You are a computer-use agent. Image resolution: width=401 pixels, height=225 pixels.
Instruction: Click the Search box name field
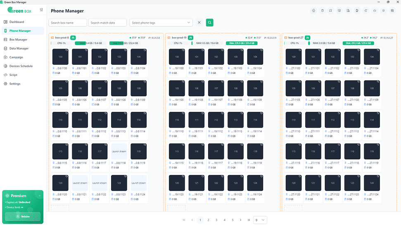pos(68,23)
